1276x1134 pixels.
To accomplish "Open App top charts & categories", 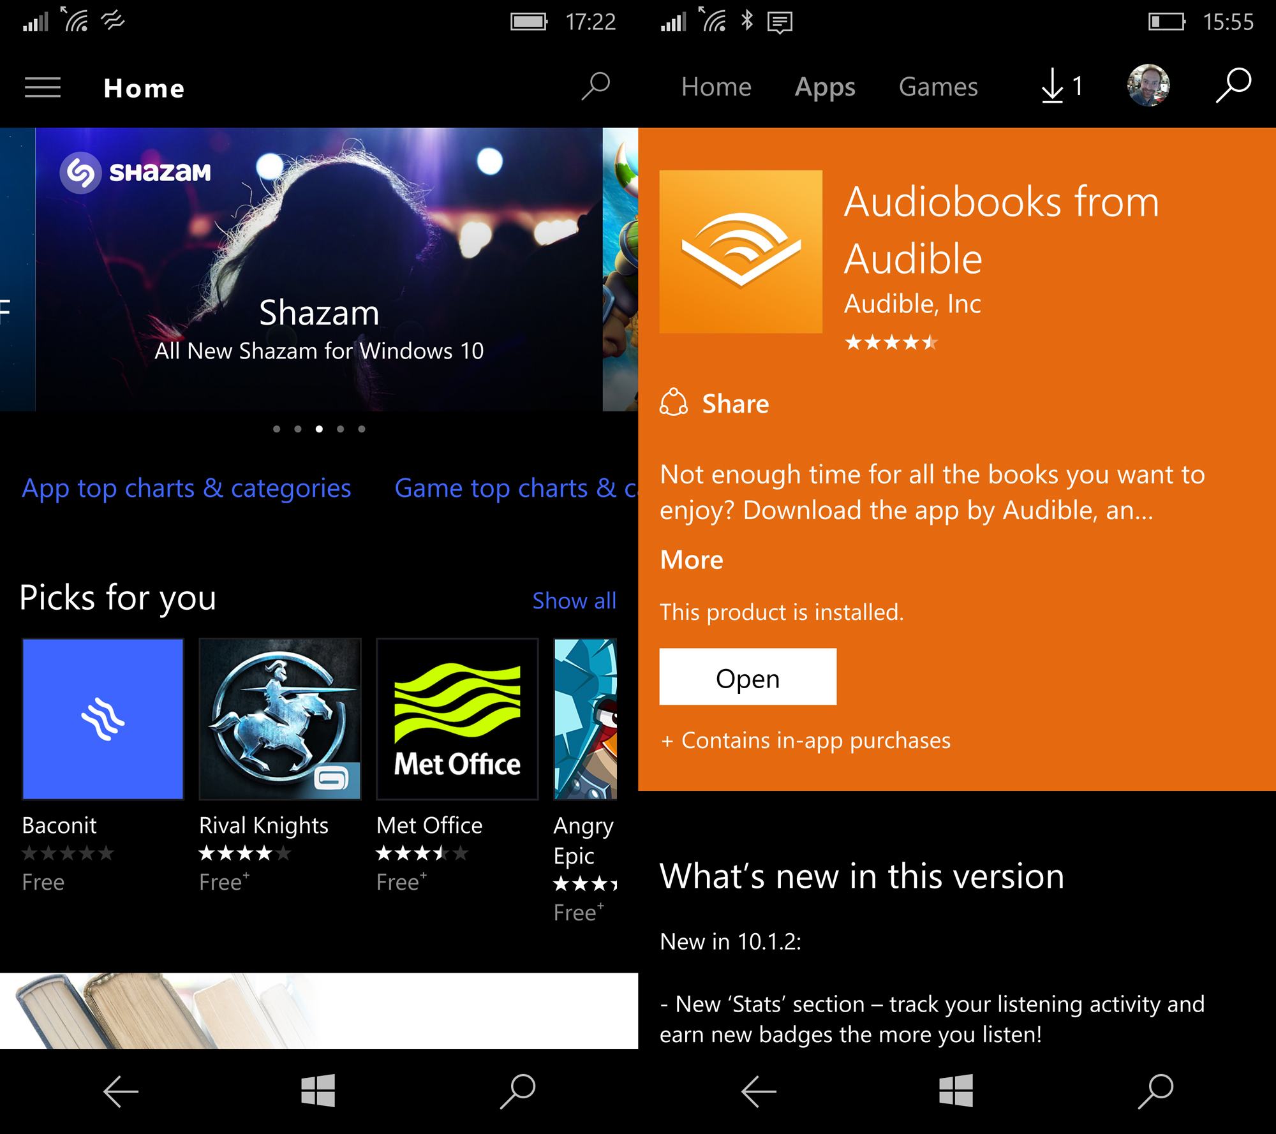I will point(186,488).
